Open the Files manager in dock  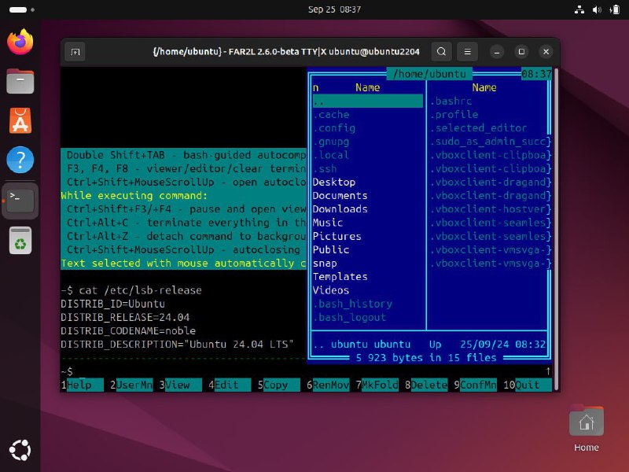click(x=20, y=81)
